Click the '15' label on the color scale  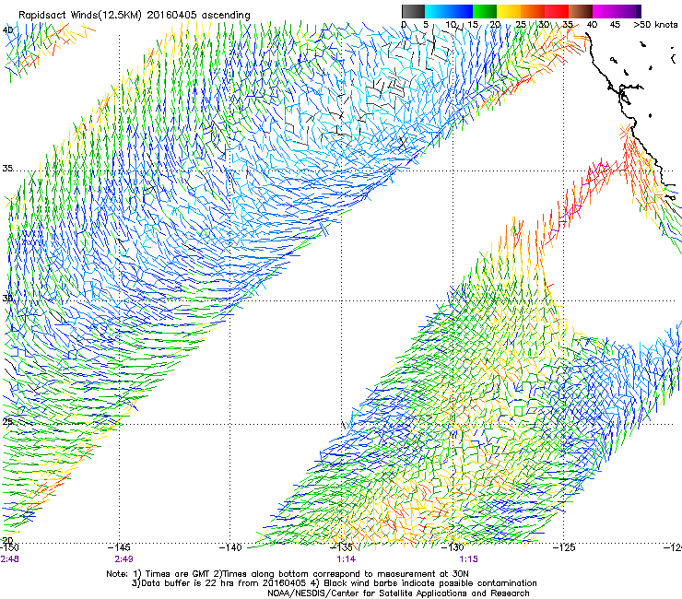(x=473, y=24)
